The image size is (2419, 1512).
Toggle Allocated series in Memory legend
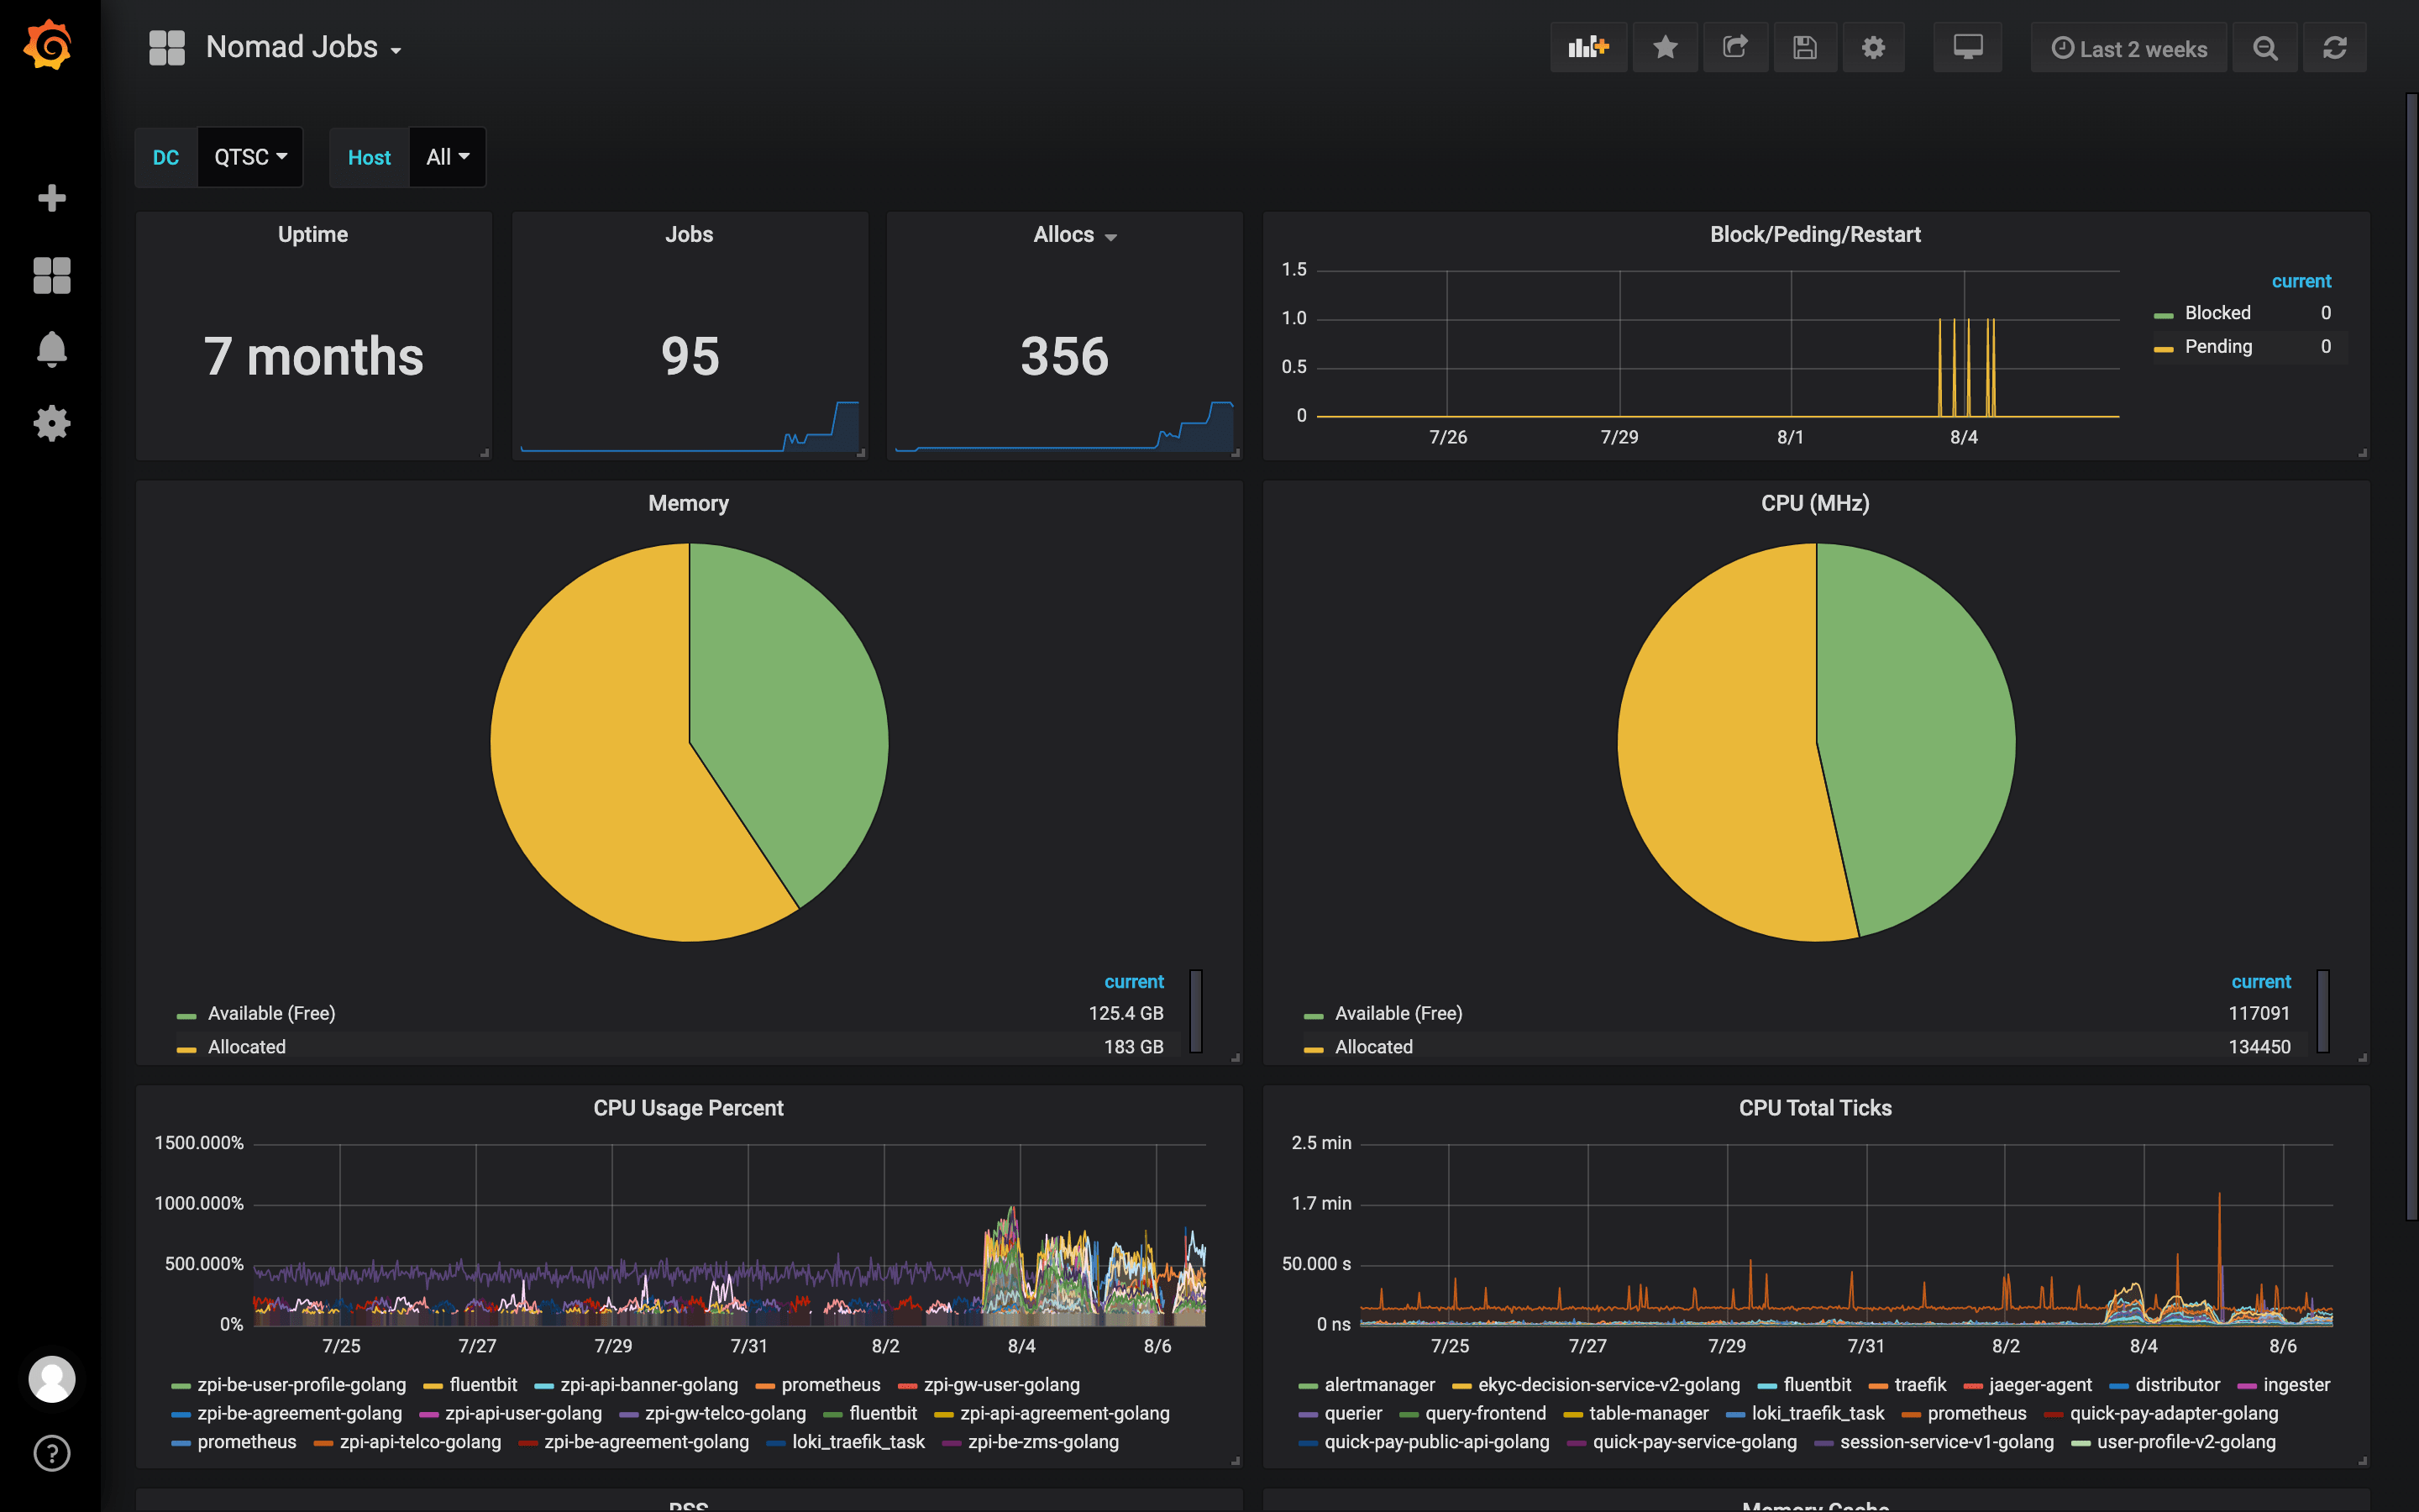click(x=246, y=1047)
